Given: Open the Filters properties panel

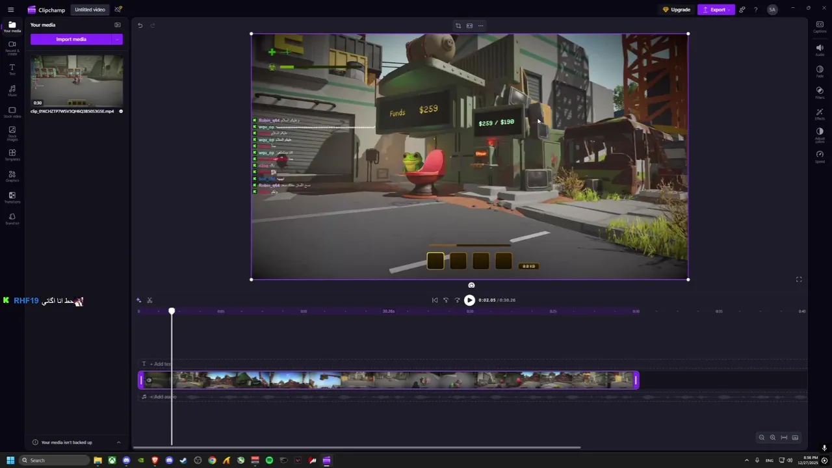Looking at the screenshot, I should 820,93.
